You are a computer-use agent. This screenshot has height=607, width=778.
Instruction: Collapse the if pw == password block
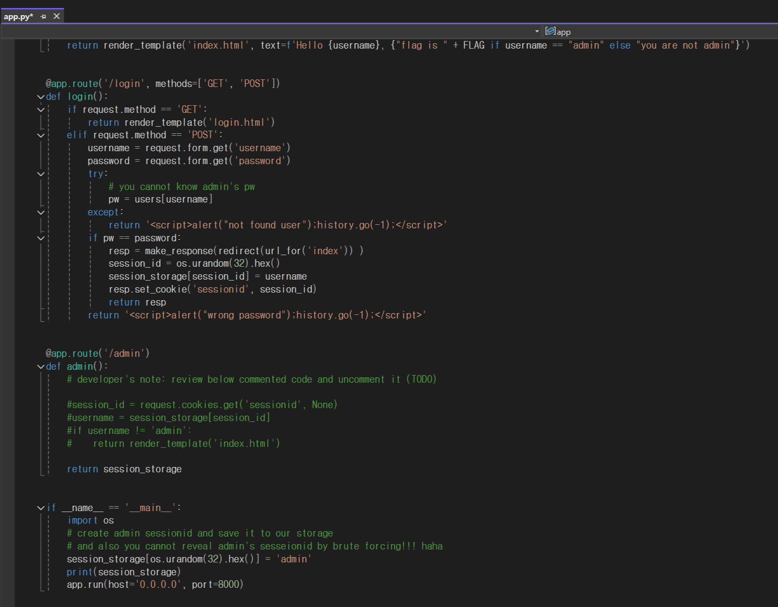coord(41,238)
